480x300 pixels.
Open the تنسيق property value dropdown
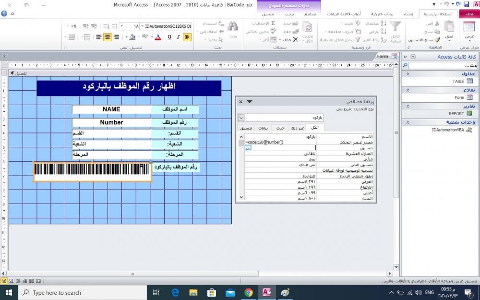pos(248,148)
